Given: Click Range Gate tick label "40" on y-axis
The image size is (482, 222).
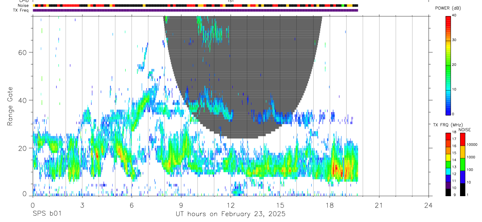Looking at the screenshot, I should coord(22,100).
